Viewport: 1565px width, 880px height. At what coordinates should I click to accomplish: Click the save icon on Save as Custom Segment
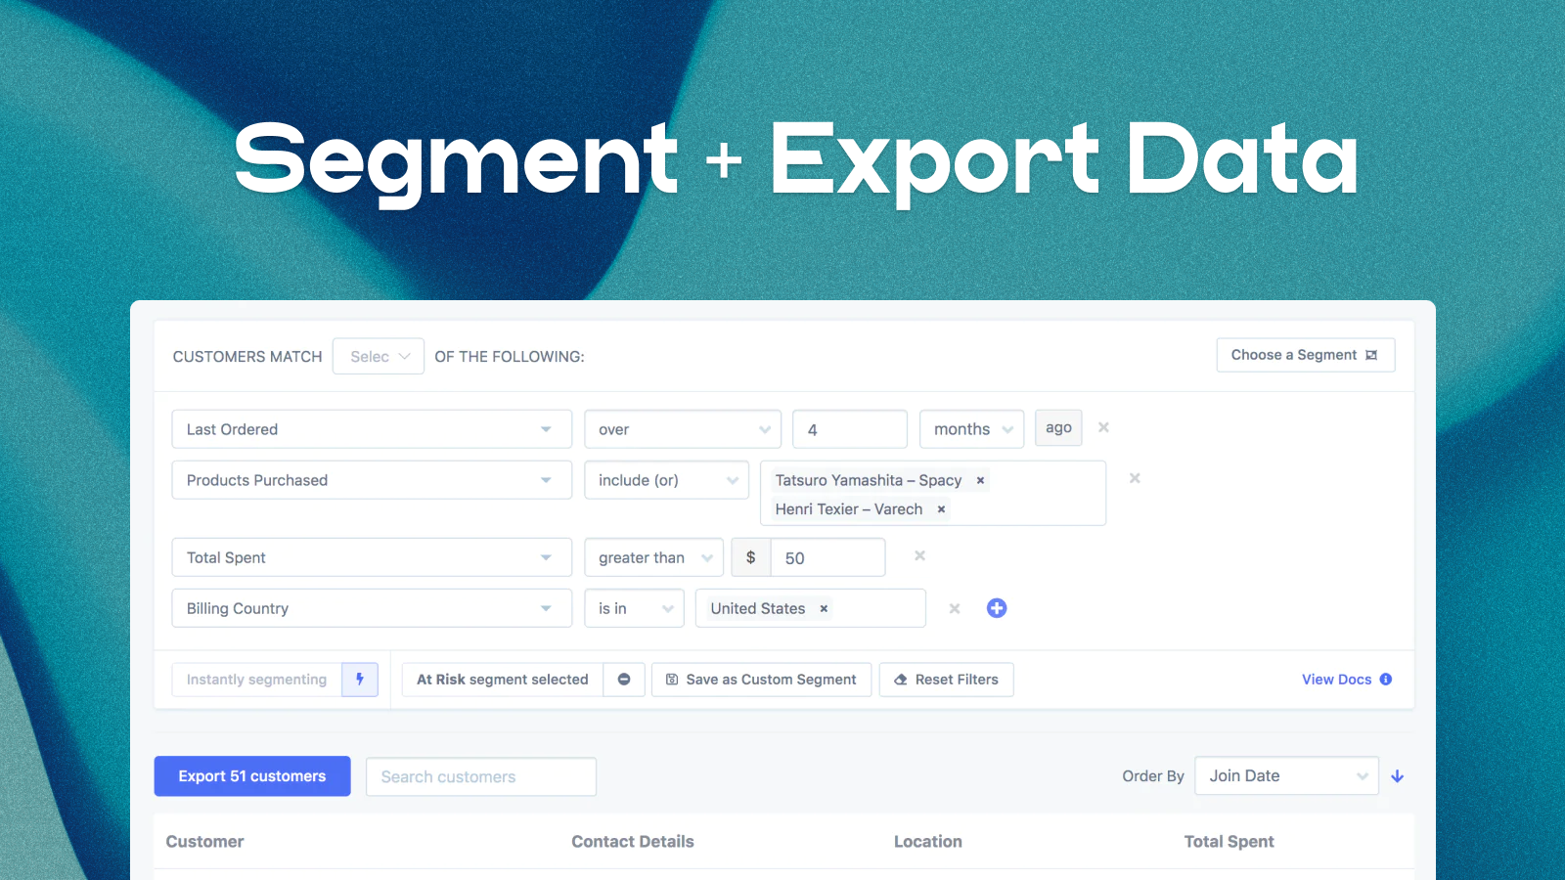671,679
